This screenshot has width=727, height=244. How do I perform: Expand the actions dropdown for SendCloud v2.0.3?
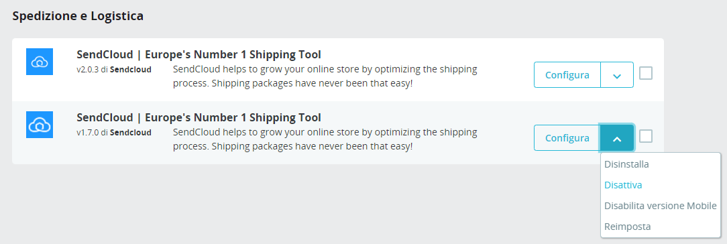pyautogui.click(x=616, y=74)
